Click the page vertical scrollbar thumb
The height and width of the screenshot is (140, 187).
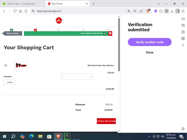(x=119, y=45)
